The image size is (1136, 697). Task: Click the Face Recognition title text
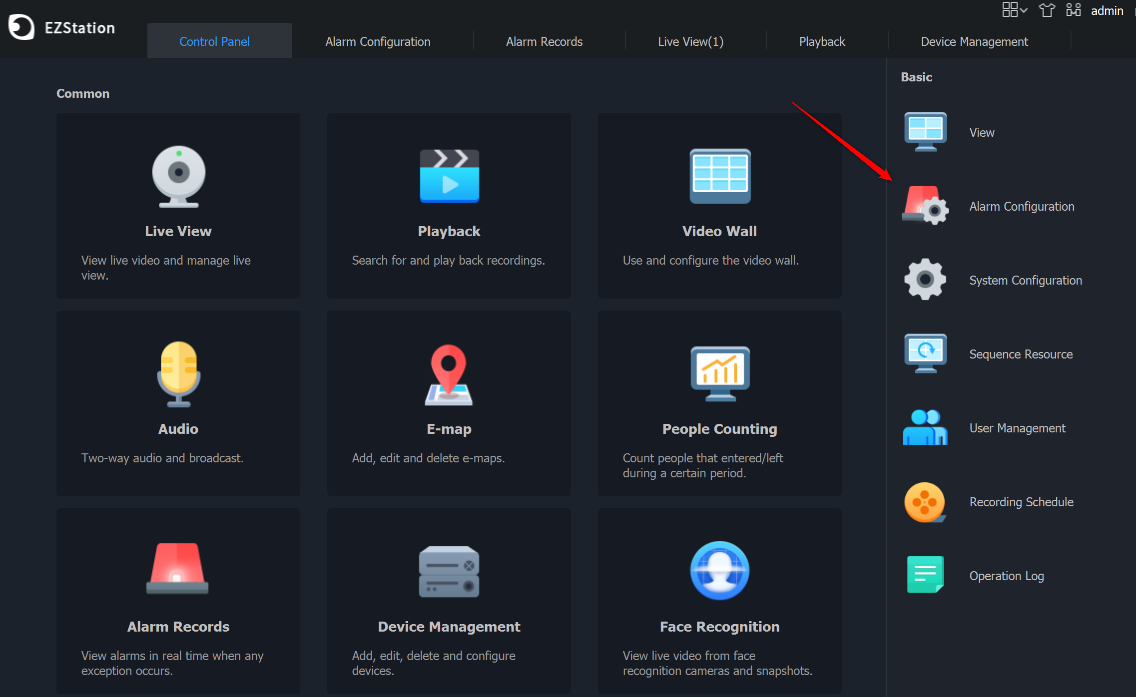tap(719, 627)
